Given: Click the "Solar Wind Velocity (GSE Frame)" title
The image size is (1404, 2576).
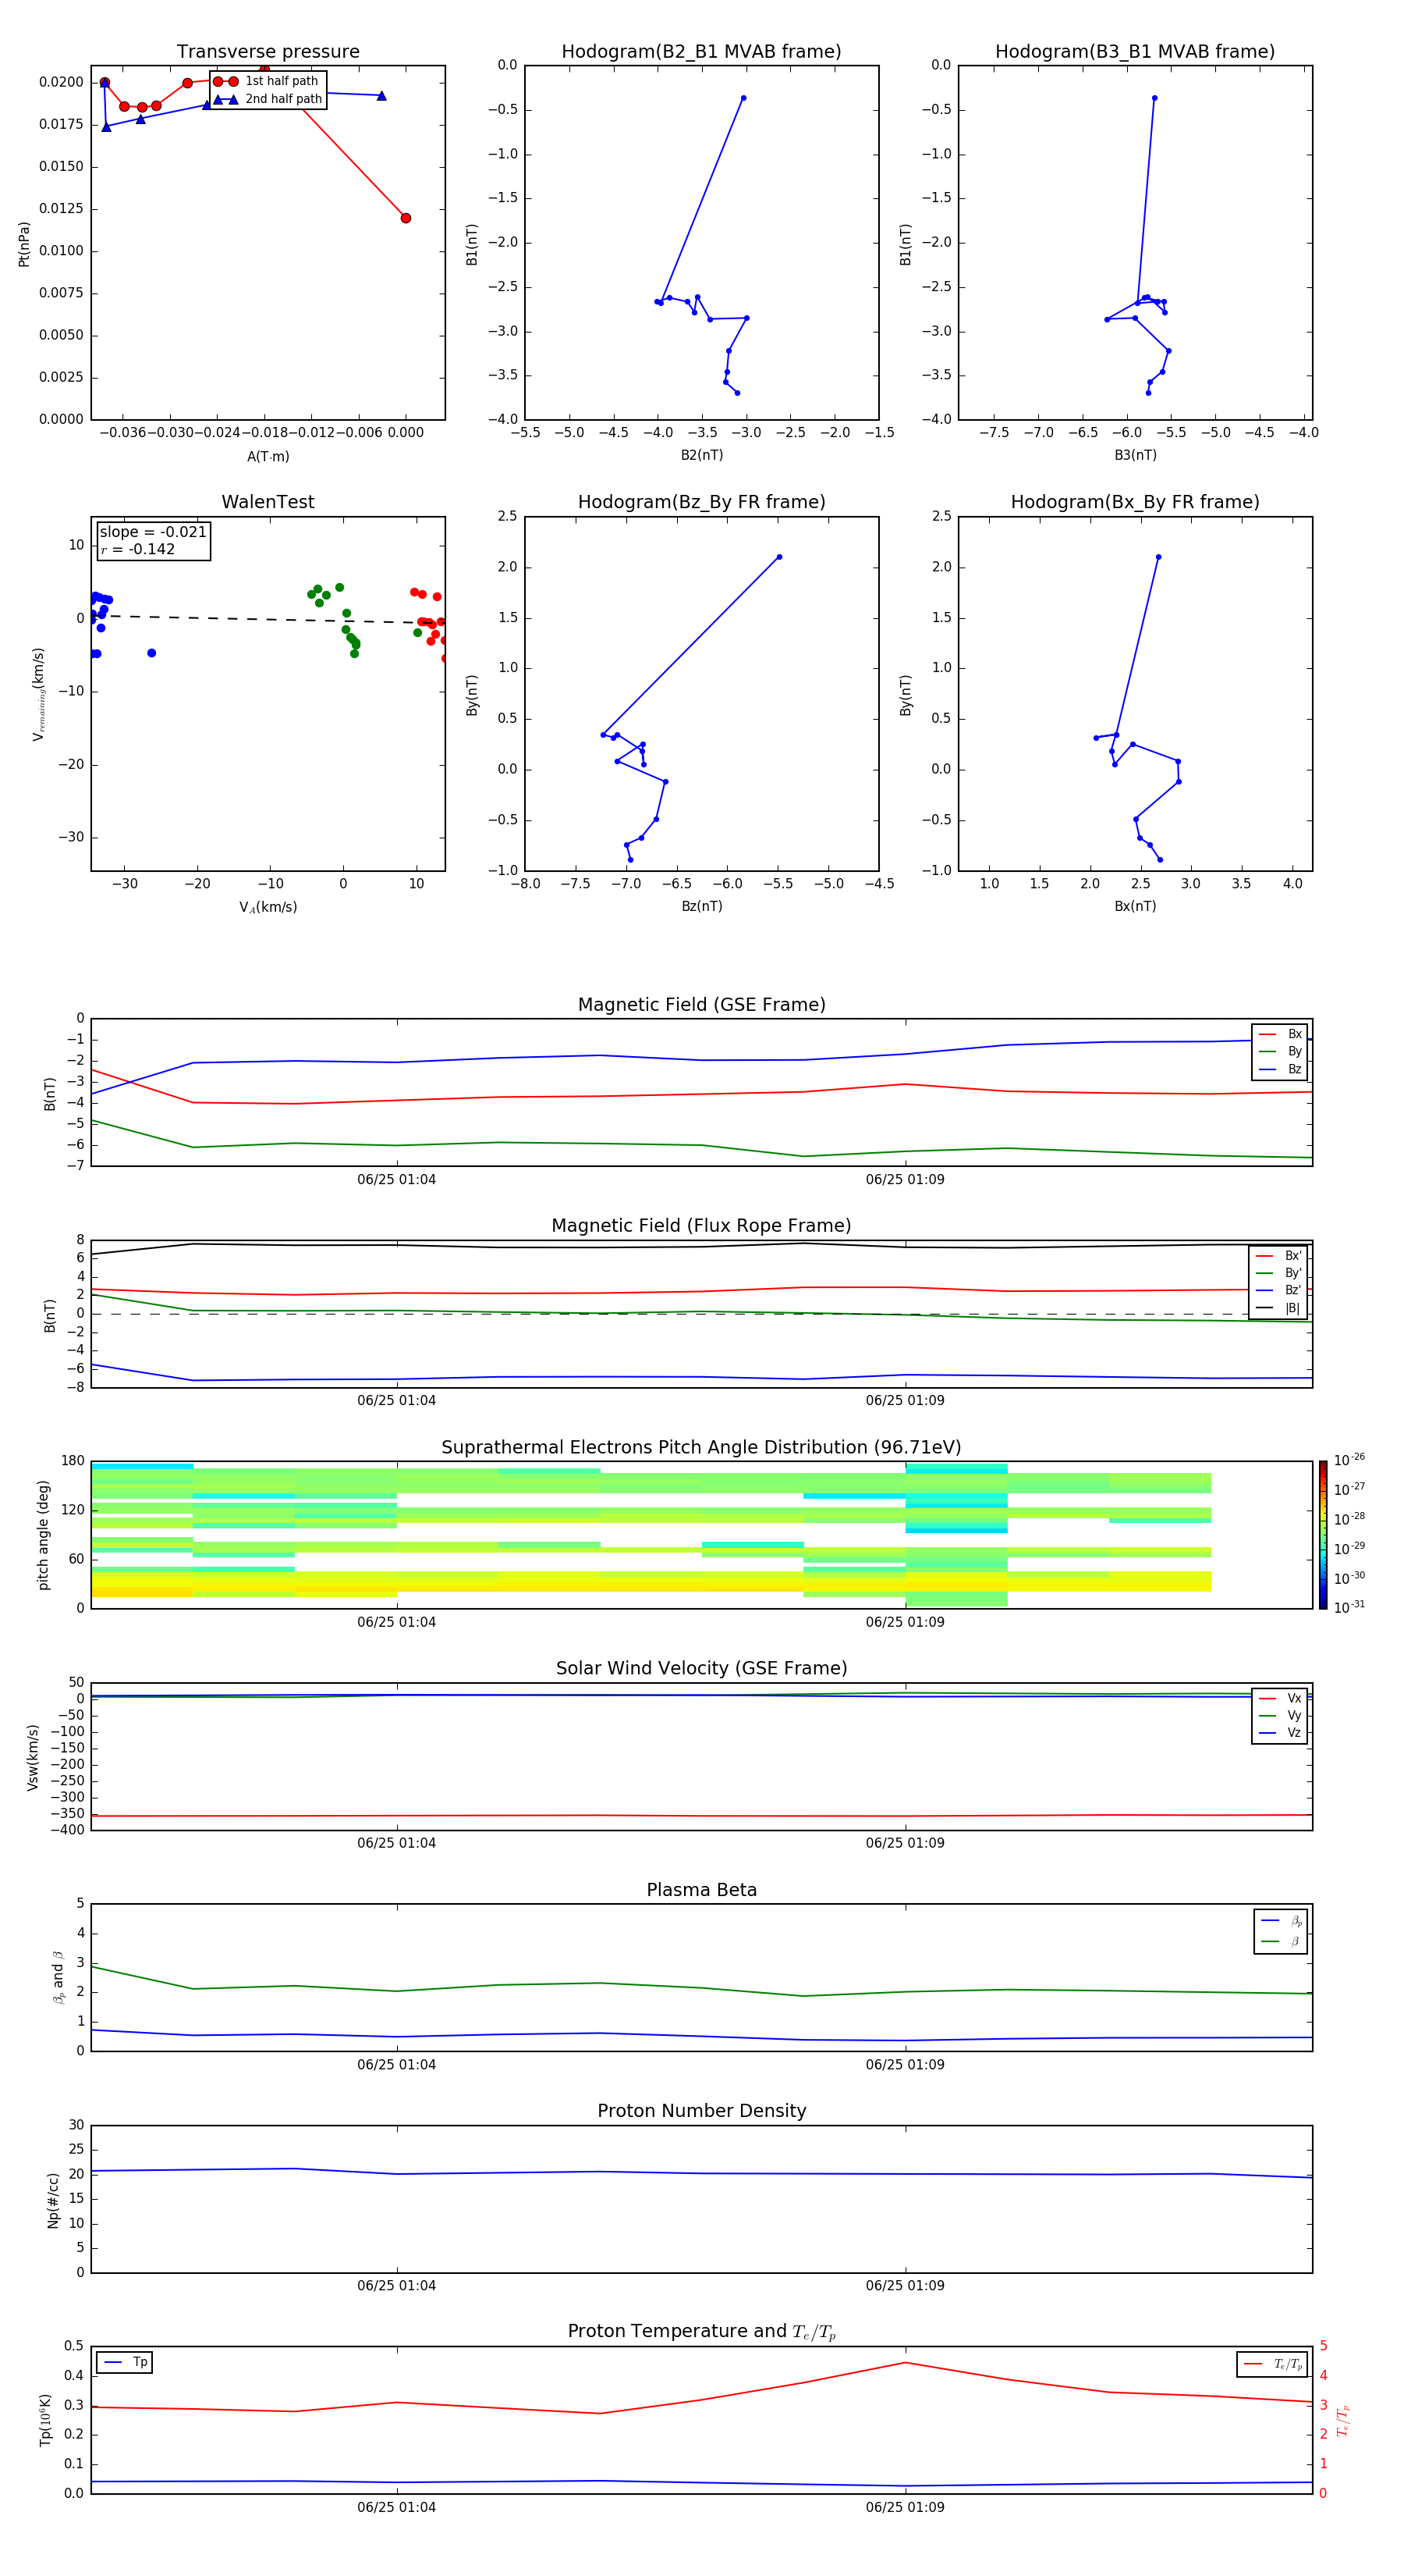Looking at the screenshot, I should [701, 1669].
